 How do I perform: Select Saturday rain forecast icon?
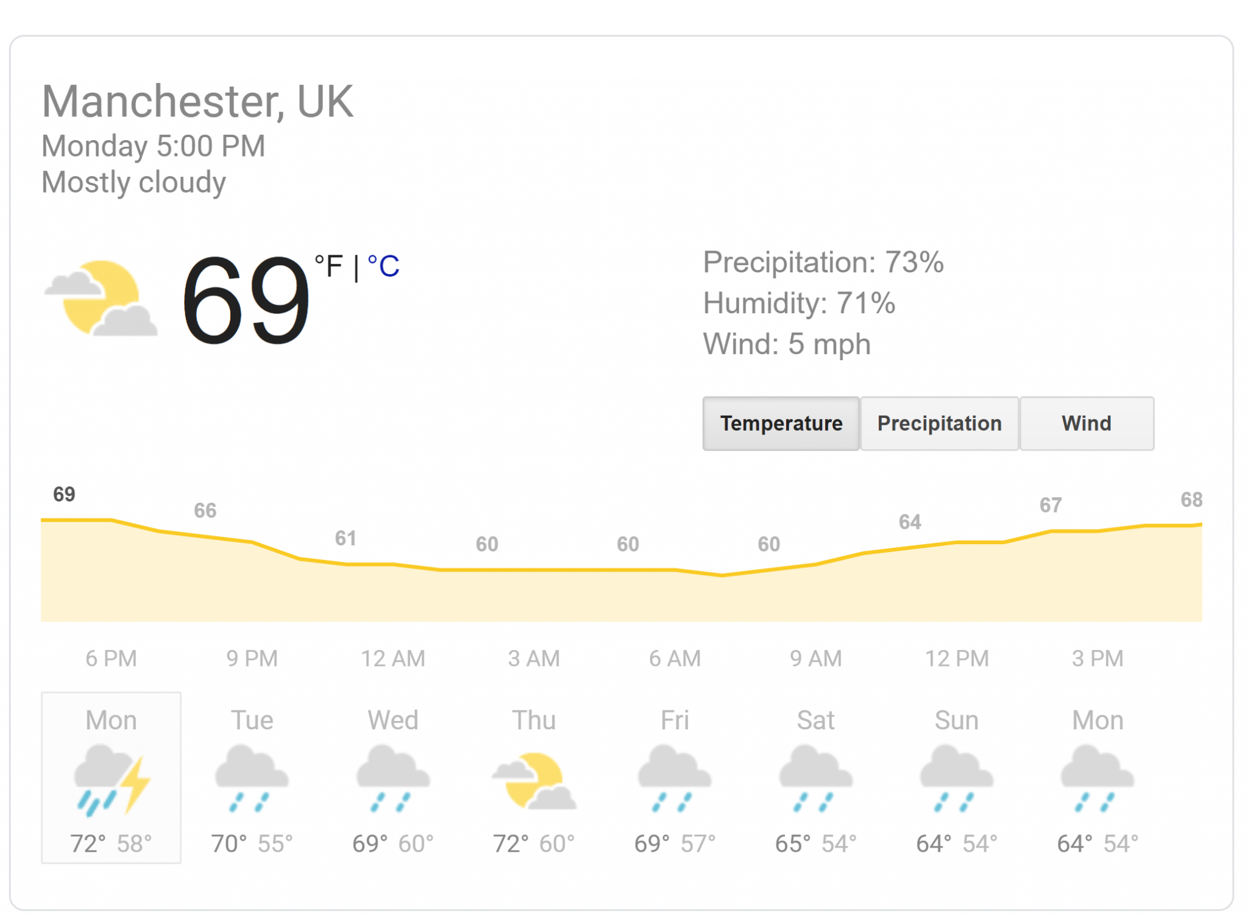pyautogui.click(x=816, y=778)
